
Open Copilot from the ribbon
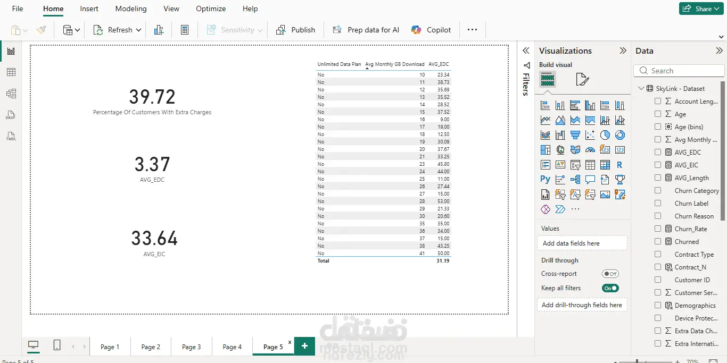431,30
